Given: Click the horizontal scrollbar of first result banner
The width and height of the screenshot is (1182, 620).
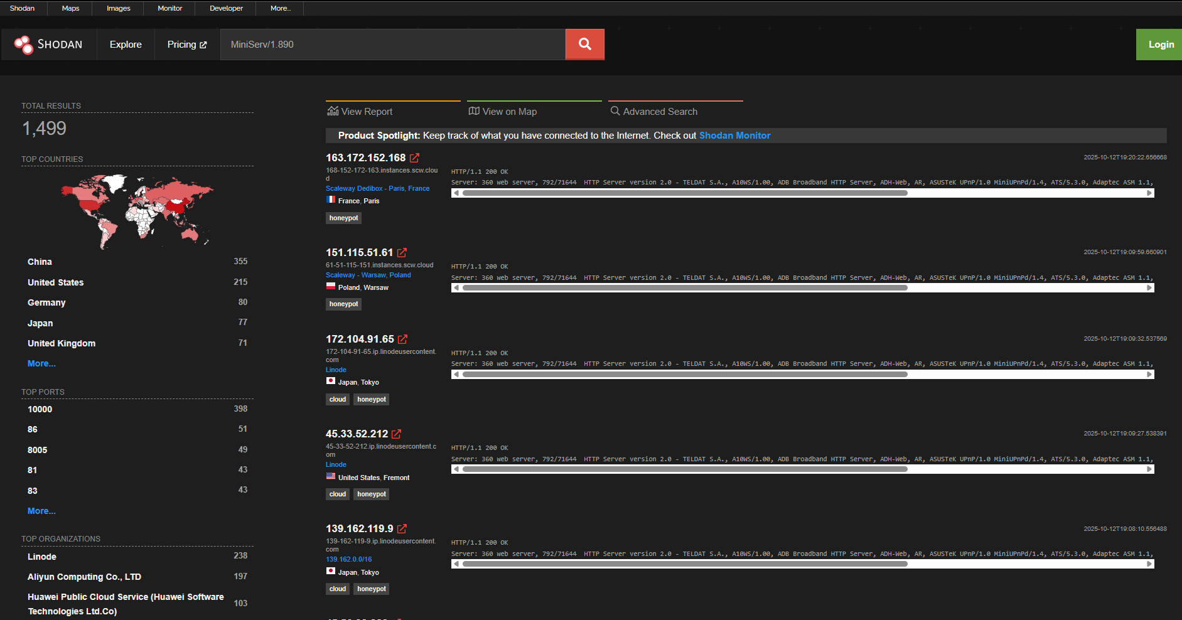Looking at the screenshot, I should (x=684, y=193).
